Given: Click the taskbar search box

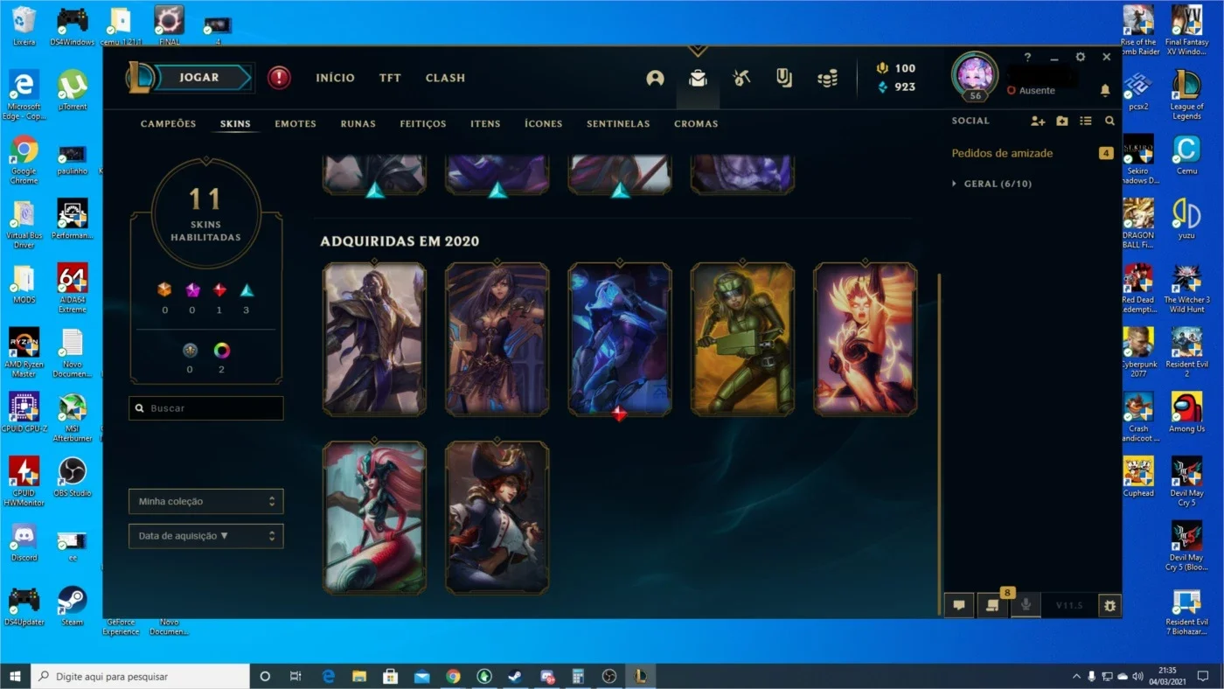Looking at the screenshot, I should click(x=140, y=676).
